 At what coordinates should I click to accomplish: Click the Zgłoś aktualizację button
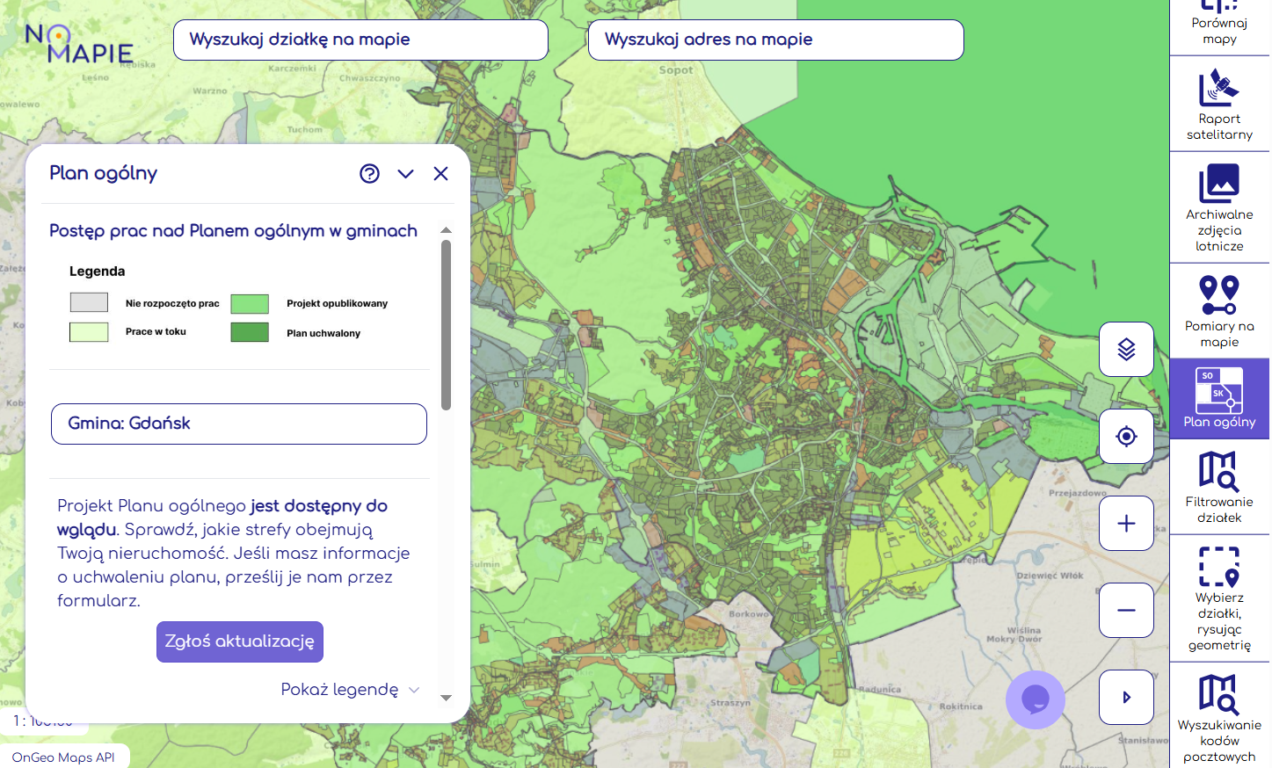240,642
